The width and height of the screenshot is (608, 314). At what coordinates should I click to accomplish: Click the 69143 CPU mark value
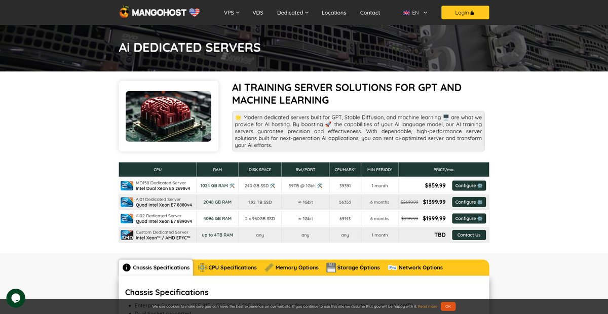point(345,218)
